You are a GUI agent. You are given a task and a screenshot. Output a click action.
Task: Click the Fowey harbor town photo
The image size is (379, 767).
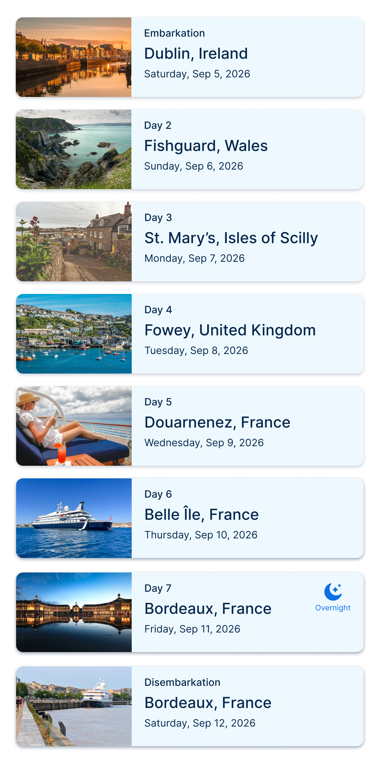coord(74,334)
